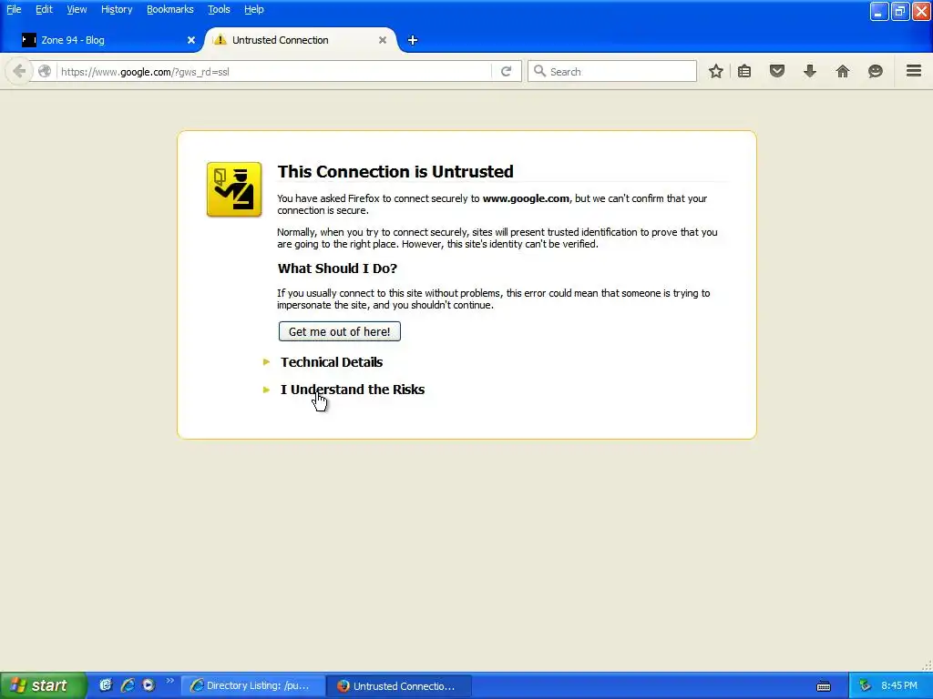
Task: Click the URL address bar
Action: click(x=273, y=71)
